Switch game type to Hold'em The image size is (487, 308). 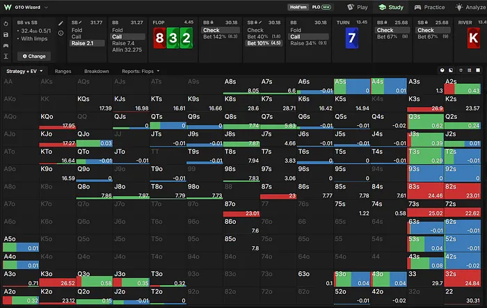click(x=298, y=7)
